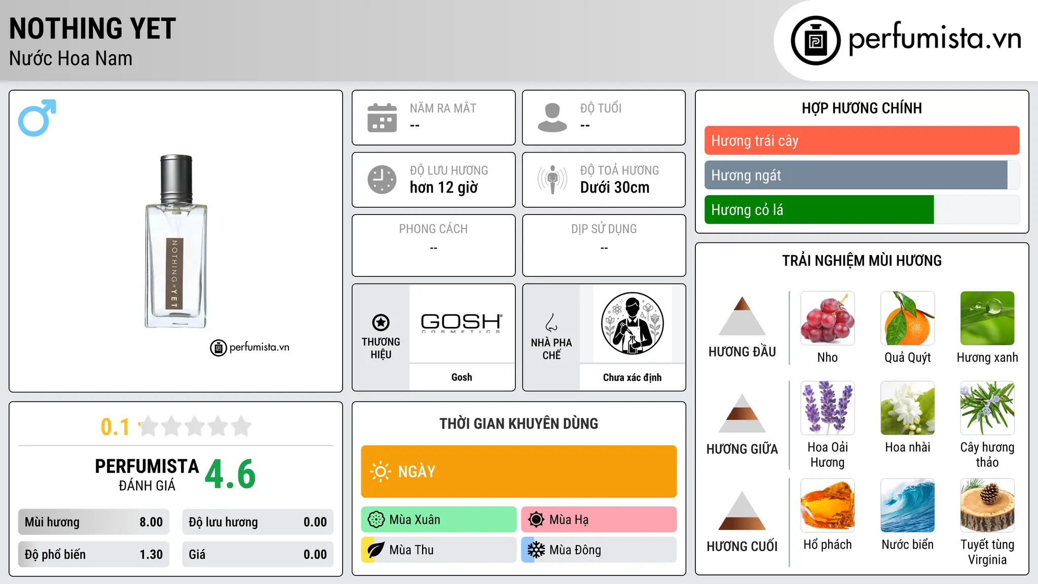The width and height of the screenshot is (1038, 584).
Task: Click the spring flower icon
Action: coord(376,520)
